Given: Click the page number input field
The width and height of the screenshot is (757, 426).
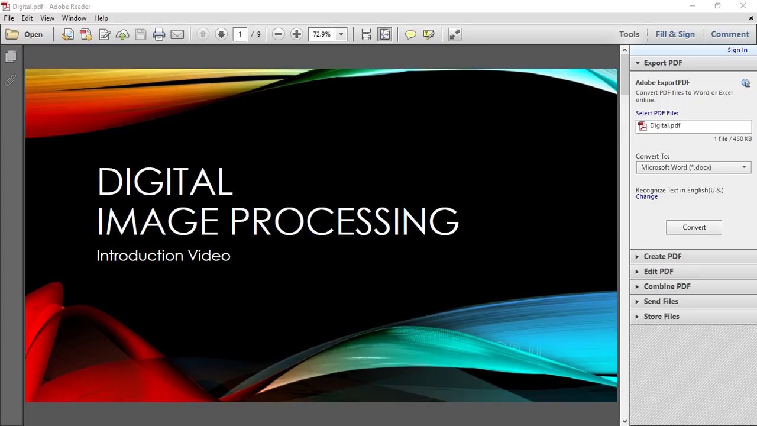Looking at the screenshot, I should [x=240, y=34].
